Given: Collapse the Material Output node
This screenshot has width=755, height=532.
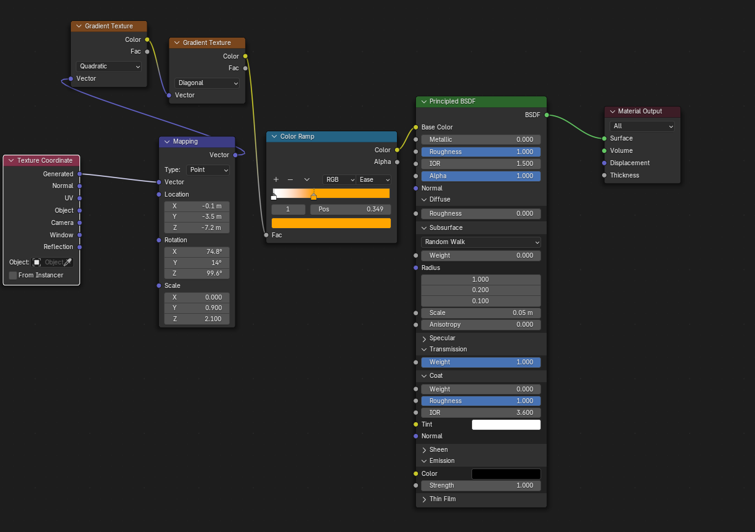Looking at the screenshot, I should tap(612, 111).
